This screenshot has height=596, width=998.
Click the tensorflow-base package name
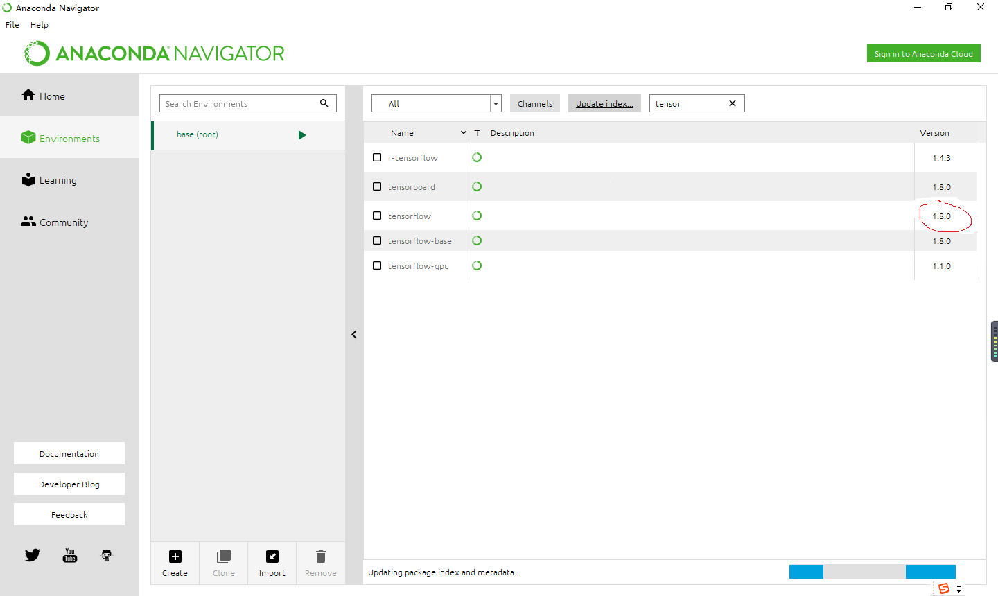420,241
